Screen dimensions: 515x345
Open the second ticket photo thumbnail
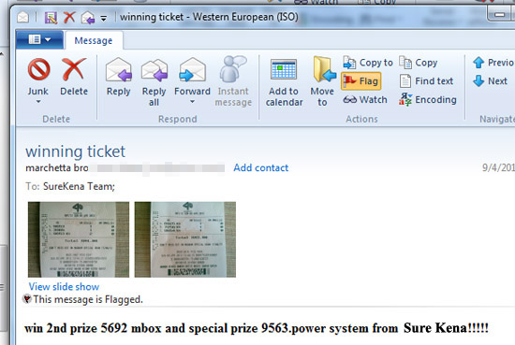[x=185, y=239]
